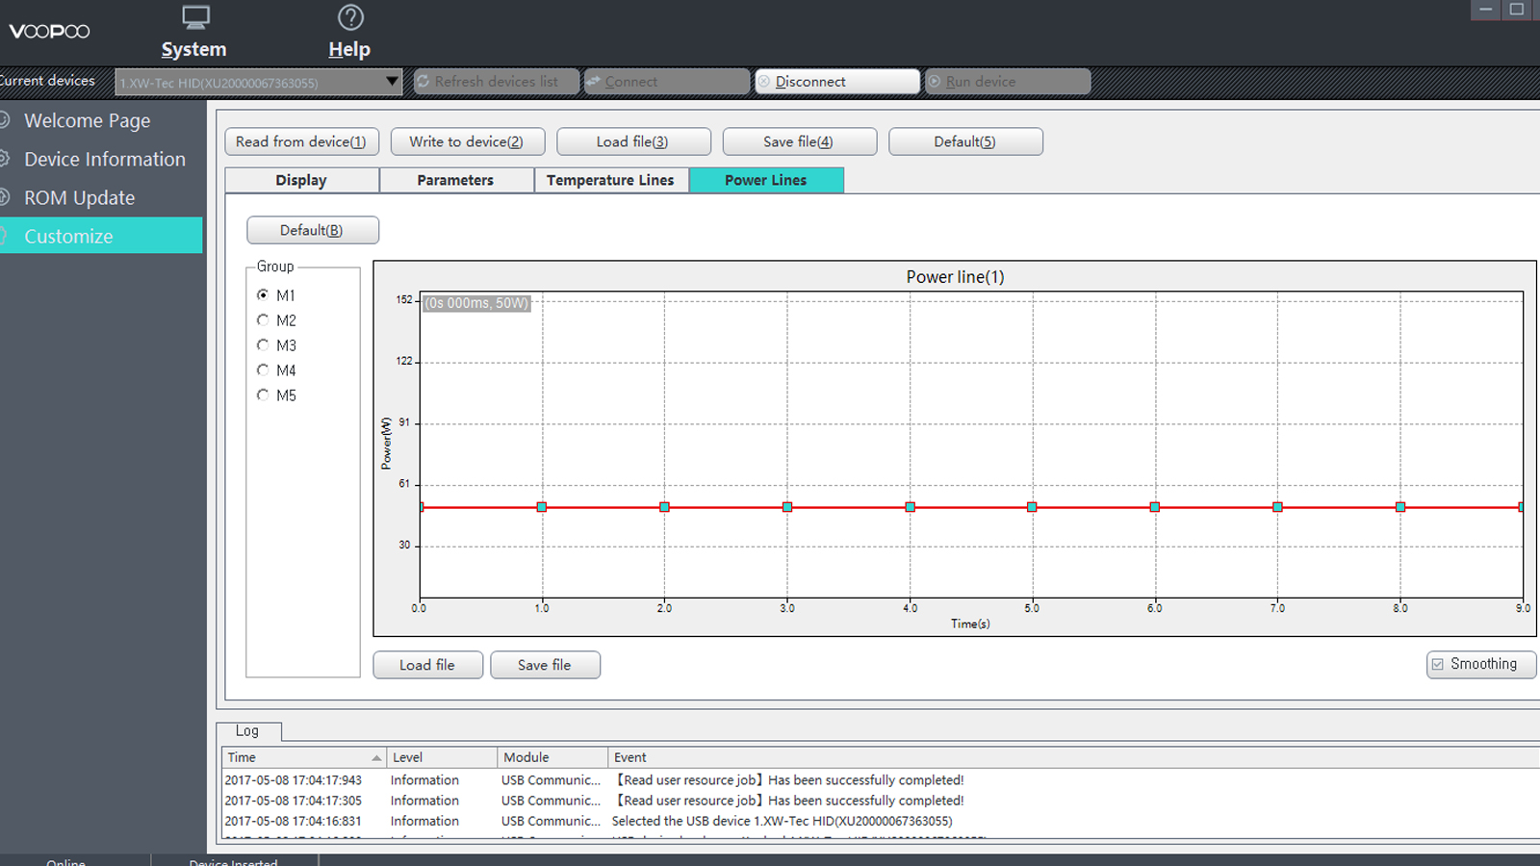Open the Welcome Page sidebar item
Screen dimensions: 1540x866
(87, 120)
